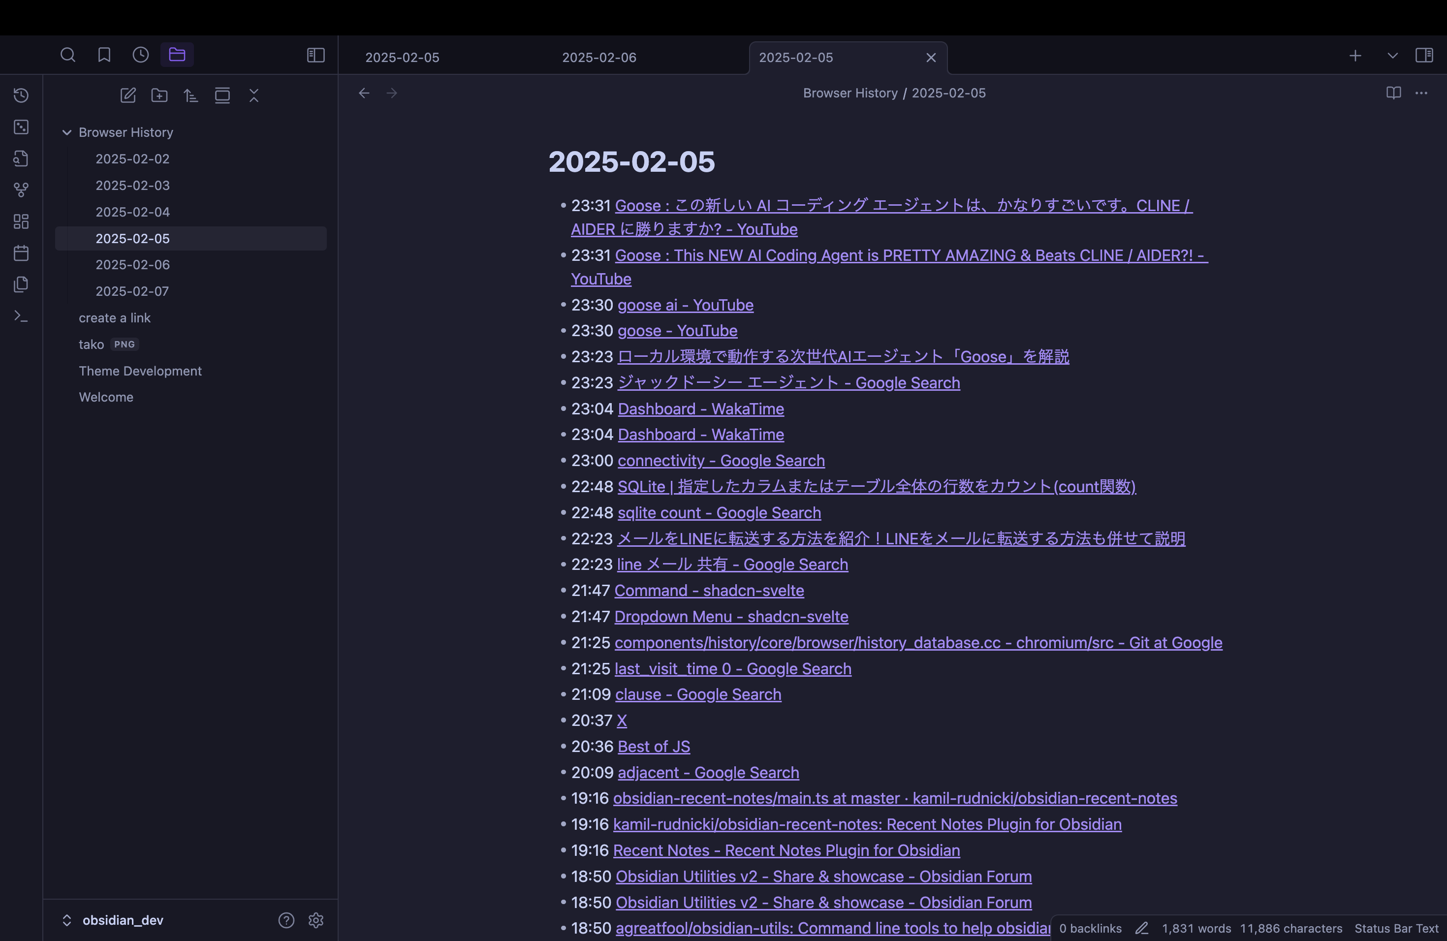Select the 2025-02-03 note in tree
1447x941 pixels.
click(x=132, y=186)
